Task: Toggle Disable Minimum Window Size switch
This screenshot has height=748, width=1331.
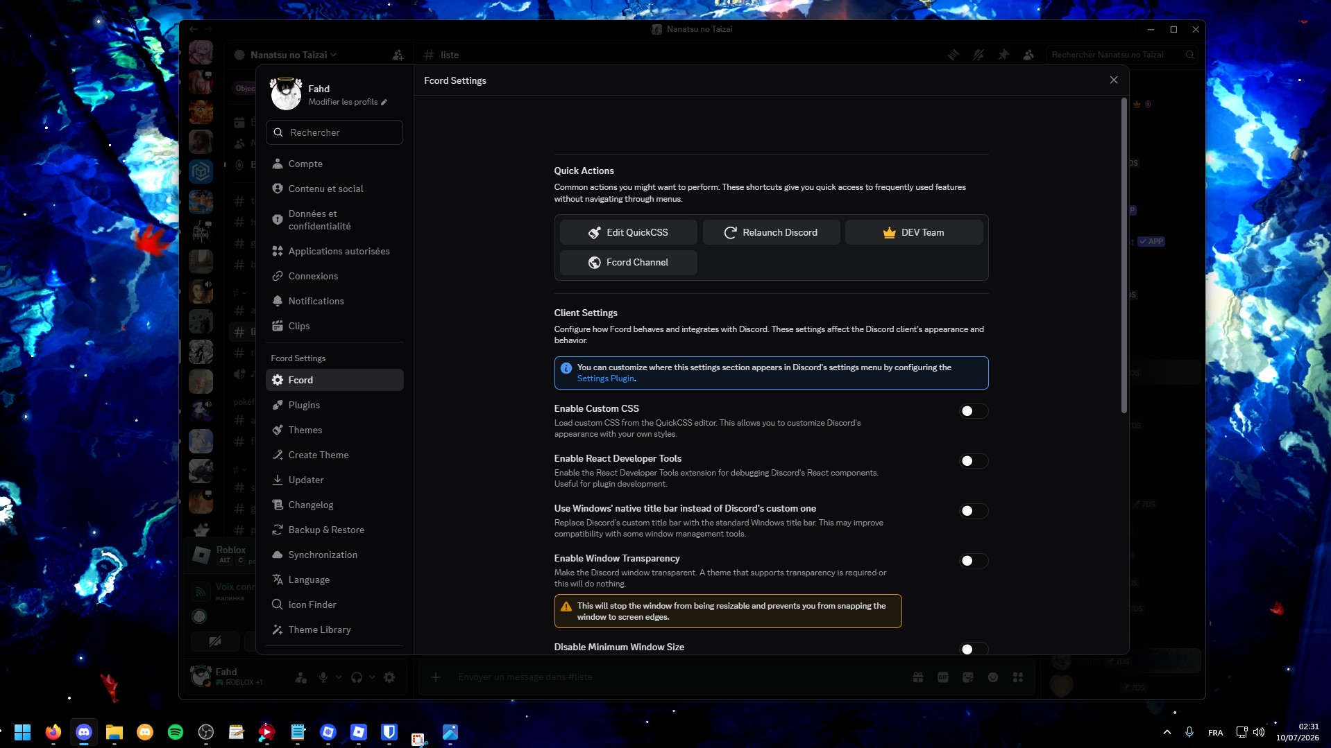Action: (974, 649)
